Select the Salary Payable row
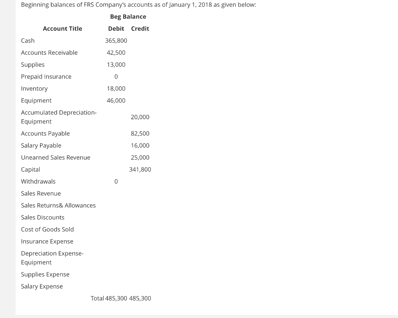 click(41, 145)
